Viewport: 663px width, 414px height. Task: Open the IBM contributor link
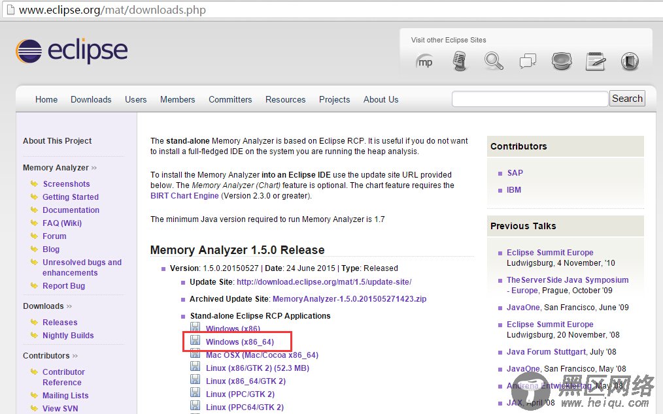click(514, 190)
